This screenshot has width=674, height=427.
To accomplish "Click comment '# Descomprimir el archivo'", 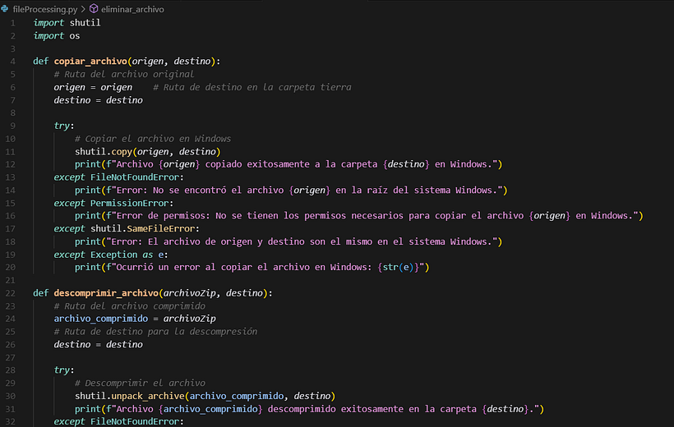I will coord(140,383).
